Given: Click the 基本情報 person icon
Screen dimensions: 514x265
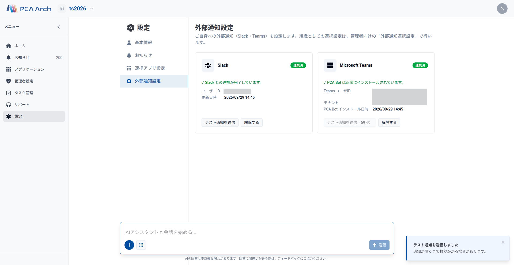Looking at the screenshot, I should pos(129,43).
